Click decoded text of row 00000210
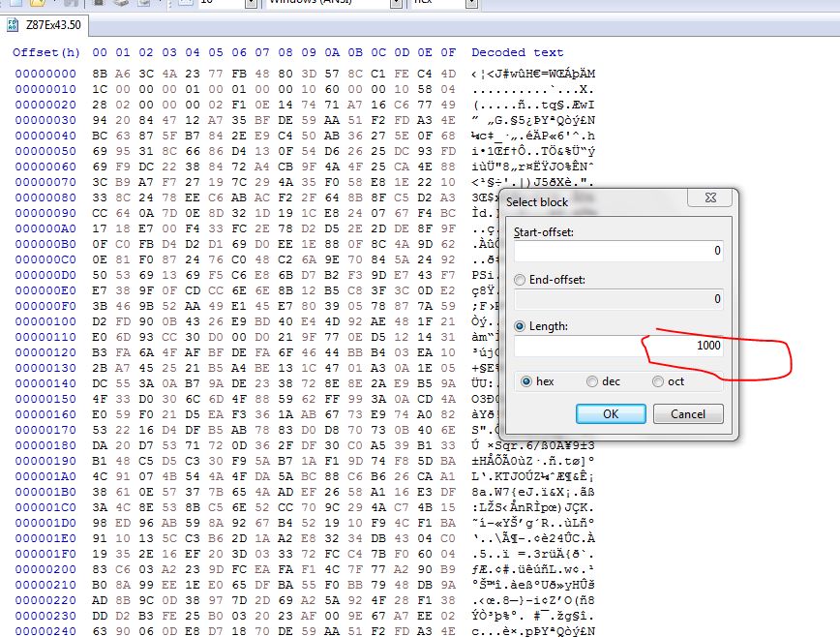Screen dimensions: 840x637 click(533, 585)
